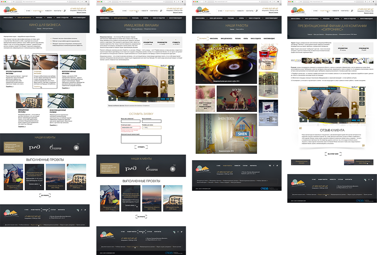Click the search magnifier on the Кино для бизнеса page
Viewport: 377px width, 255px height.
tap(65, 11)
